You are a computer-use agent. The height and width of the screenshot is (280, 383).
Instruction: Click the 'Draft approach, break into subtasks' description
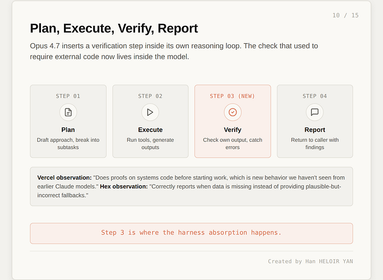point(68,144)
